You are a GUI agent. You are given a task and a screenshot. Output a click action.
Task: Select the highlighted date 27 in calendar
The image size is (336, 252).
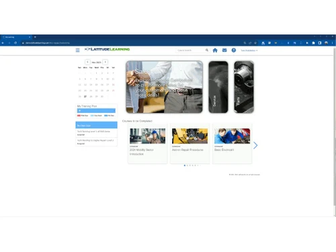[85, 96]
